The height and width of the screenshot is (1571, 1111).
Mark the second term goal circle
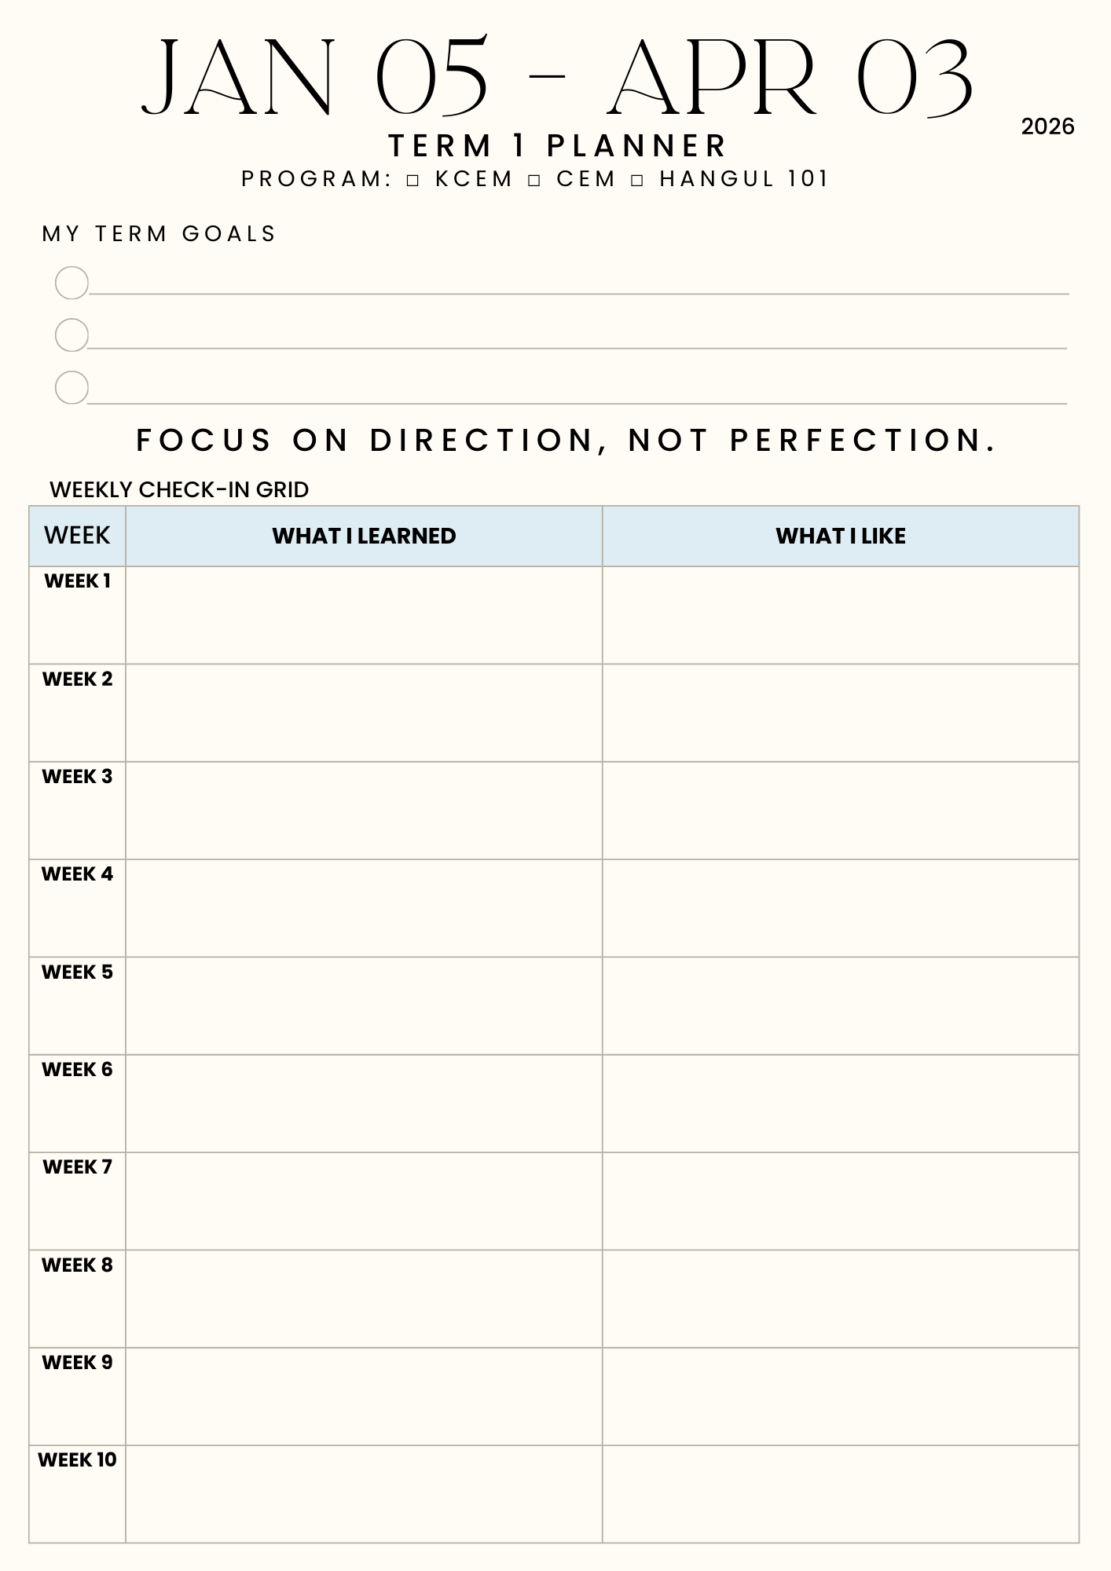point(71,335)
